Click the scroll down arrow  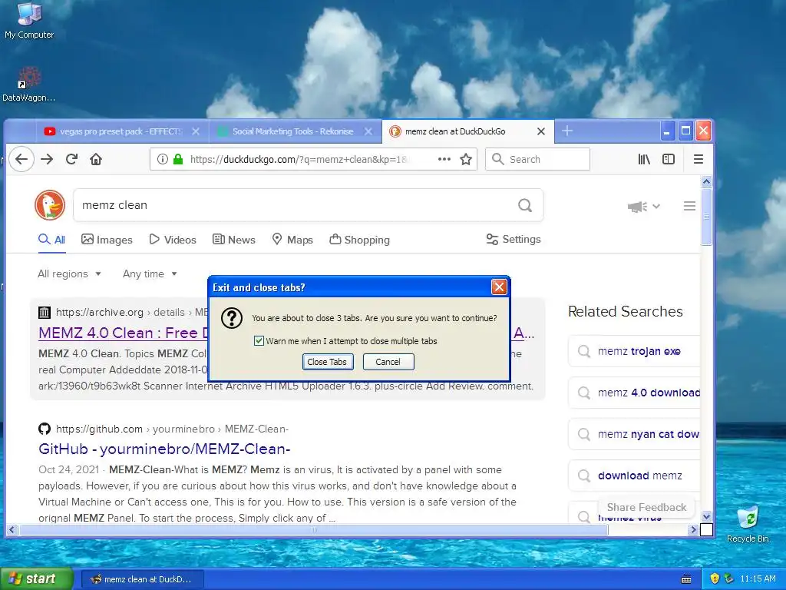(x=706, y=516)
